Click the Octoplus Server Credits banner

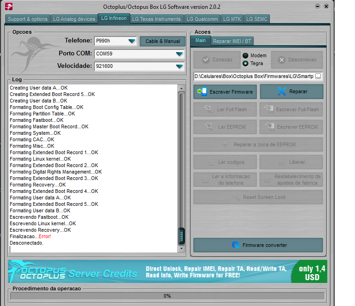167,271
